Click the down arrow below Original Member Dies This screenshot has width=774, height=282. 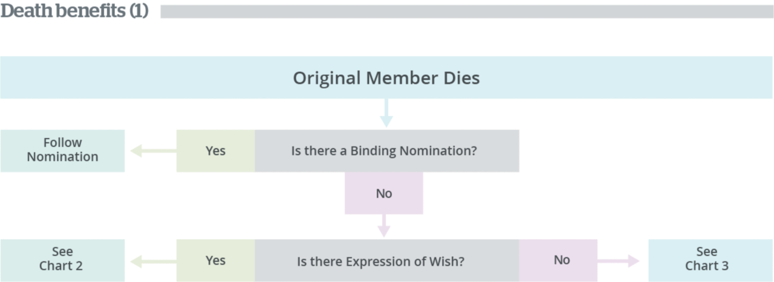pyautogui.click(x=386, y=113)
